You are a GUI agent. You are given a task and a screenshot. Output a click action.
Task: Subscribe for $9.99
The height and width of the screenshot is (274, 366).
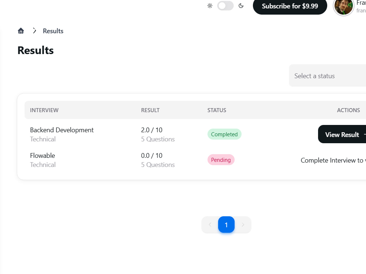click(x=290, y=6)
